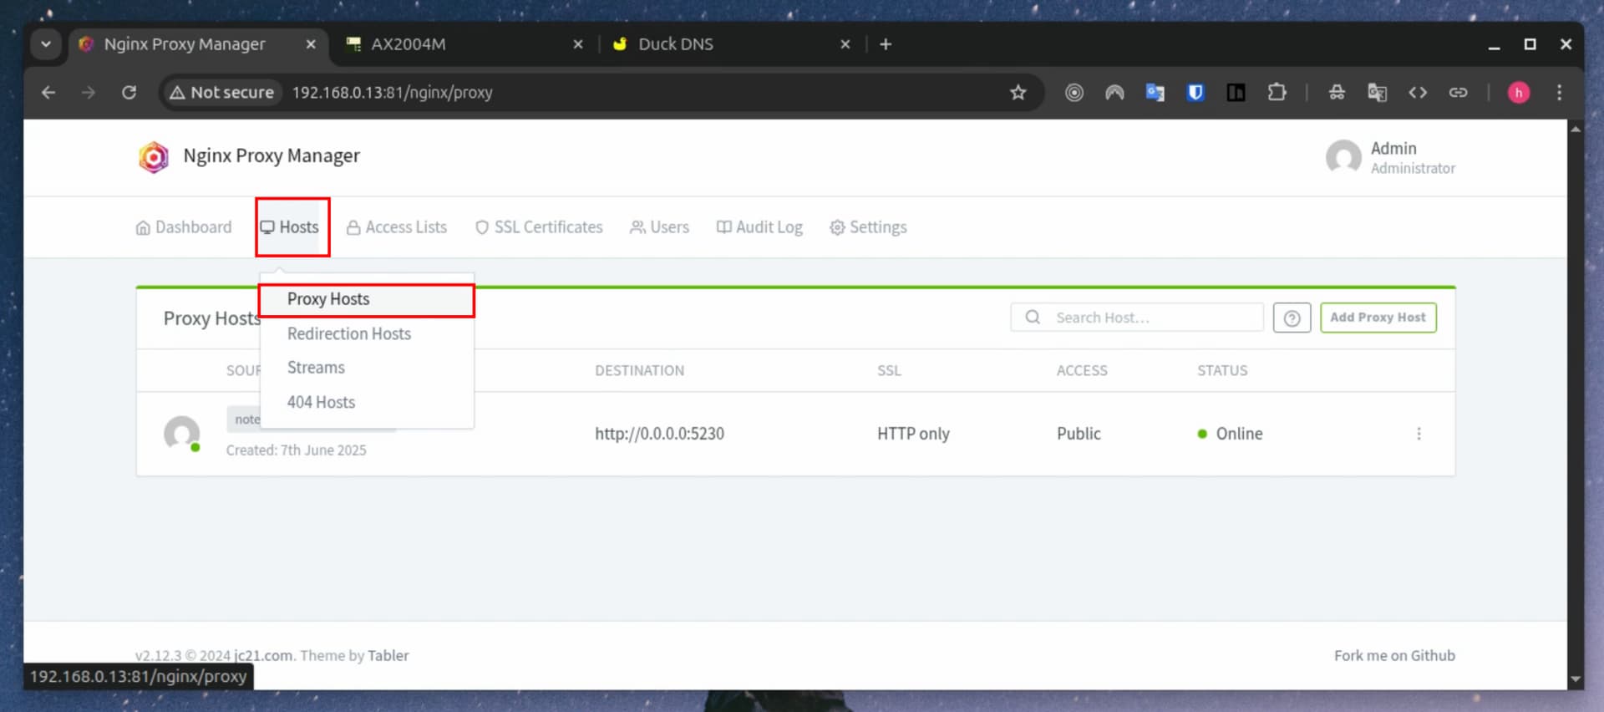Image resolution: width=1604 pixels, height=712 pixels.
Task: Select 404 Hosts menu entry
Action: [321, 403]
